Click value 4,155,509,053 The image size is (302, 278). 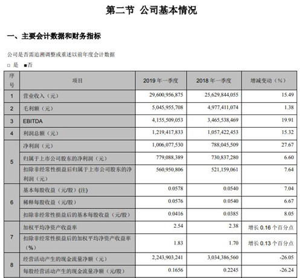[x=167, y=120]
